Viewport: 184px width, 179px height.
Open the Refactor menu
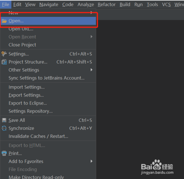(x=107, y=4)
